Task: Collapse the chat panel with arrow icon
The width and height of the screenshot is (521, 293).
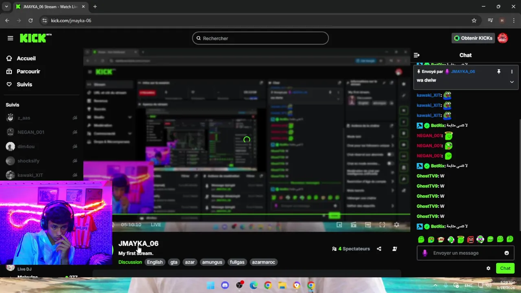Action: click(x=417, y=55)
